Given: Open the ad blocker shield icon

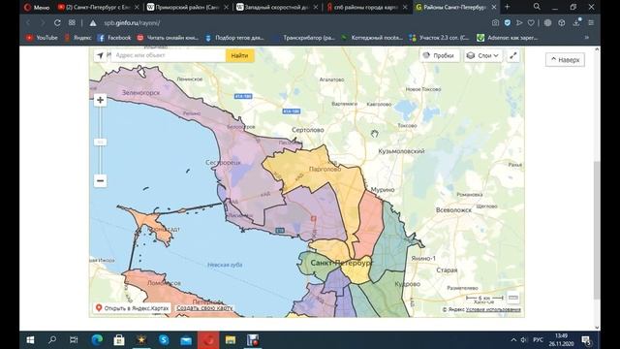Looking at the screenshot, I should (508, 23).
